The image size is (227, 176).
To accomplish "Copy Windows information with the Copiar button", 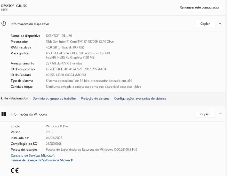I will (205, 114).
